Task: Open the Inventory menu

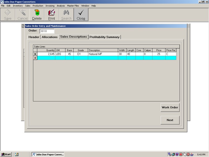Action: [18, 6]
